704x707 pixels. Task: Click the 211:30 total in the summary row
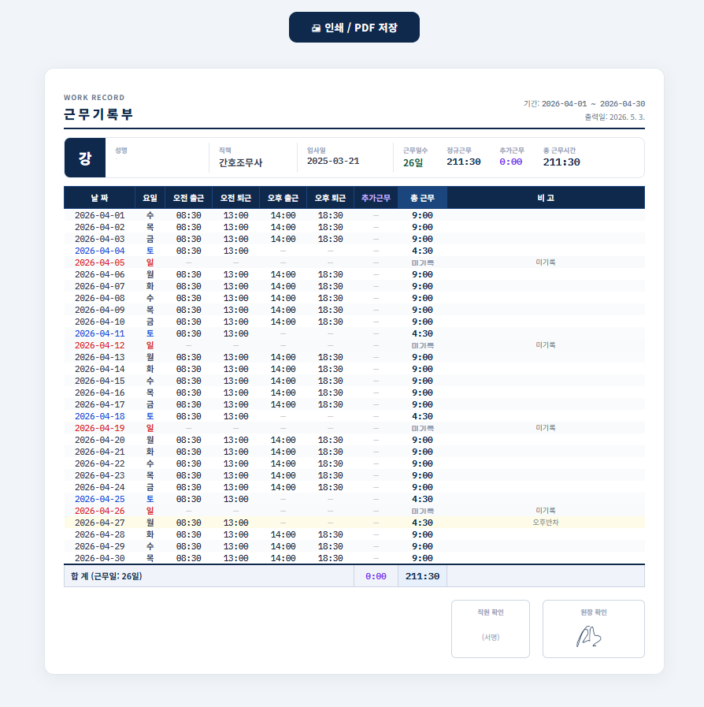[x=423, y=576]
